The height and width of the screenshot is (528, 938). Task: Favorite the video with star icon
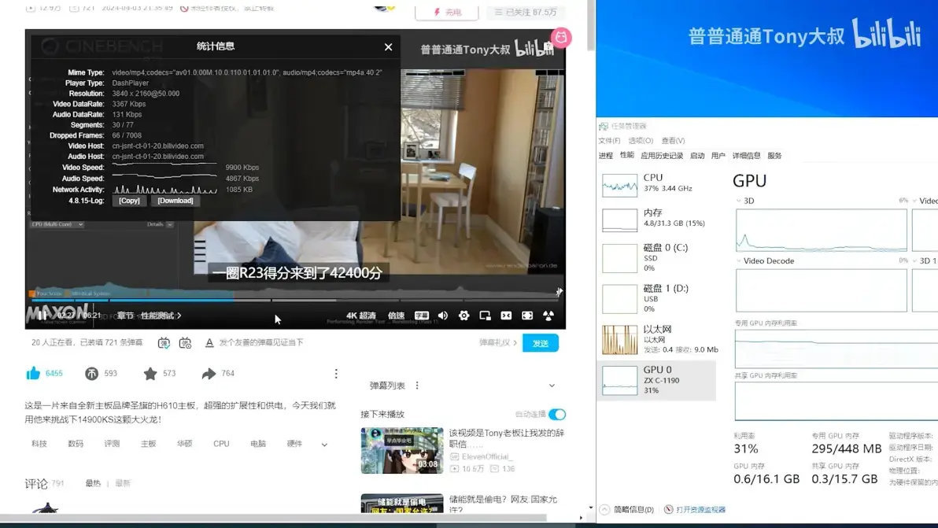tap(150, 374)
